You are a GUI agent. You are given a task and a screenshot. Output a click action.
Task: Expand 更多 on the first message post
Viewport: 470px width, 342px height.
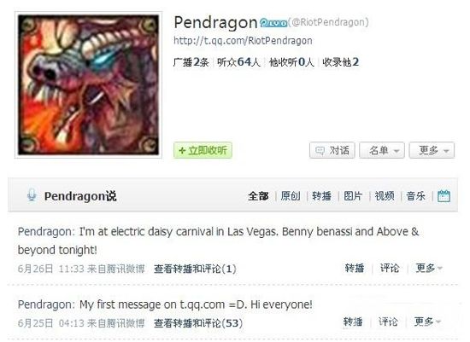(427, 322)
